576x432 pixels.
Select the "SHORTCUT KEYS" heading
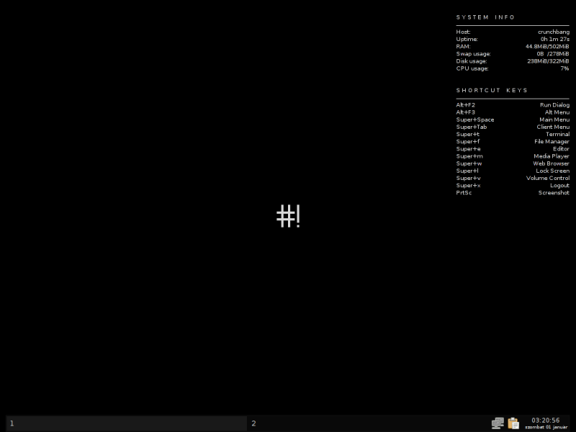492,91
